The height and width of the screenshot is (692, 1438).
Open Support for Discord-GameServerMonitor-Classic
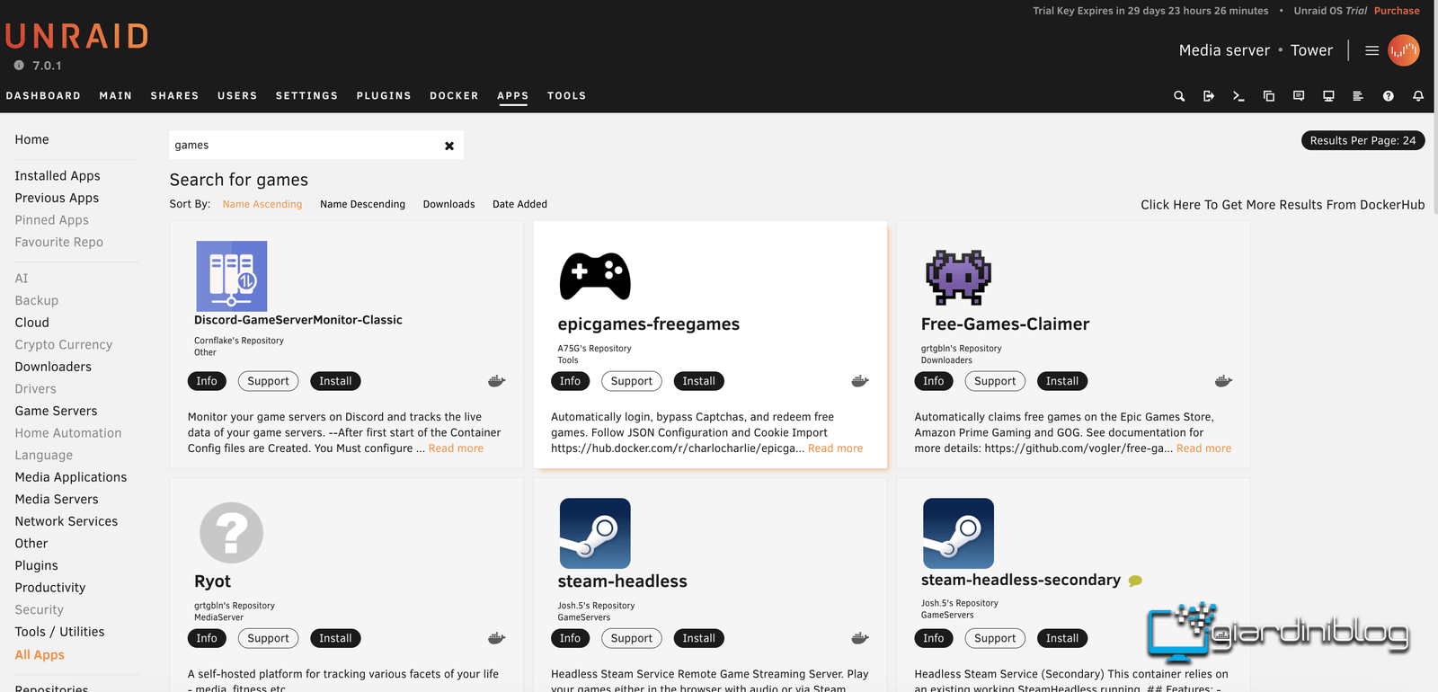(268, 381)
